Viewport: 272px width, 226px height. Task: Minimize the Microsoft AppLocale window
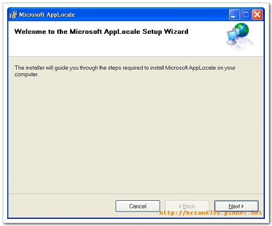point(234,15)
